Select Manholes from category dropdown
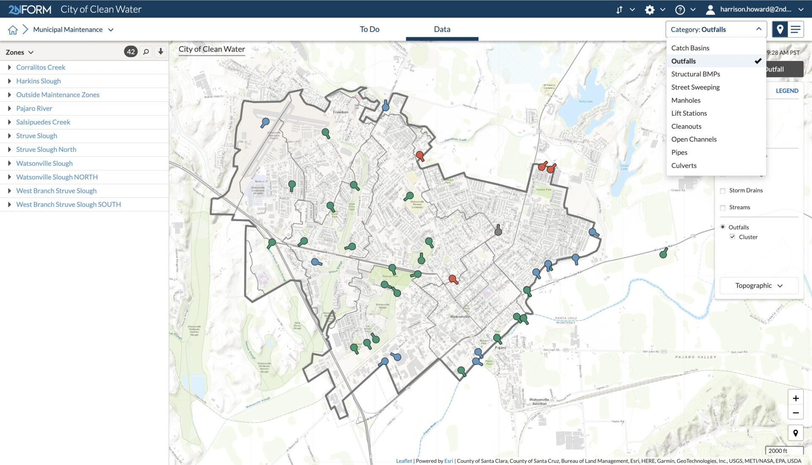The width and height of the screenshot is (812, 465). point(686,100)
